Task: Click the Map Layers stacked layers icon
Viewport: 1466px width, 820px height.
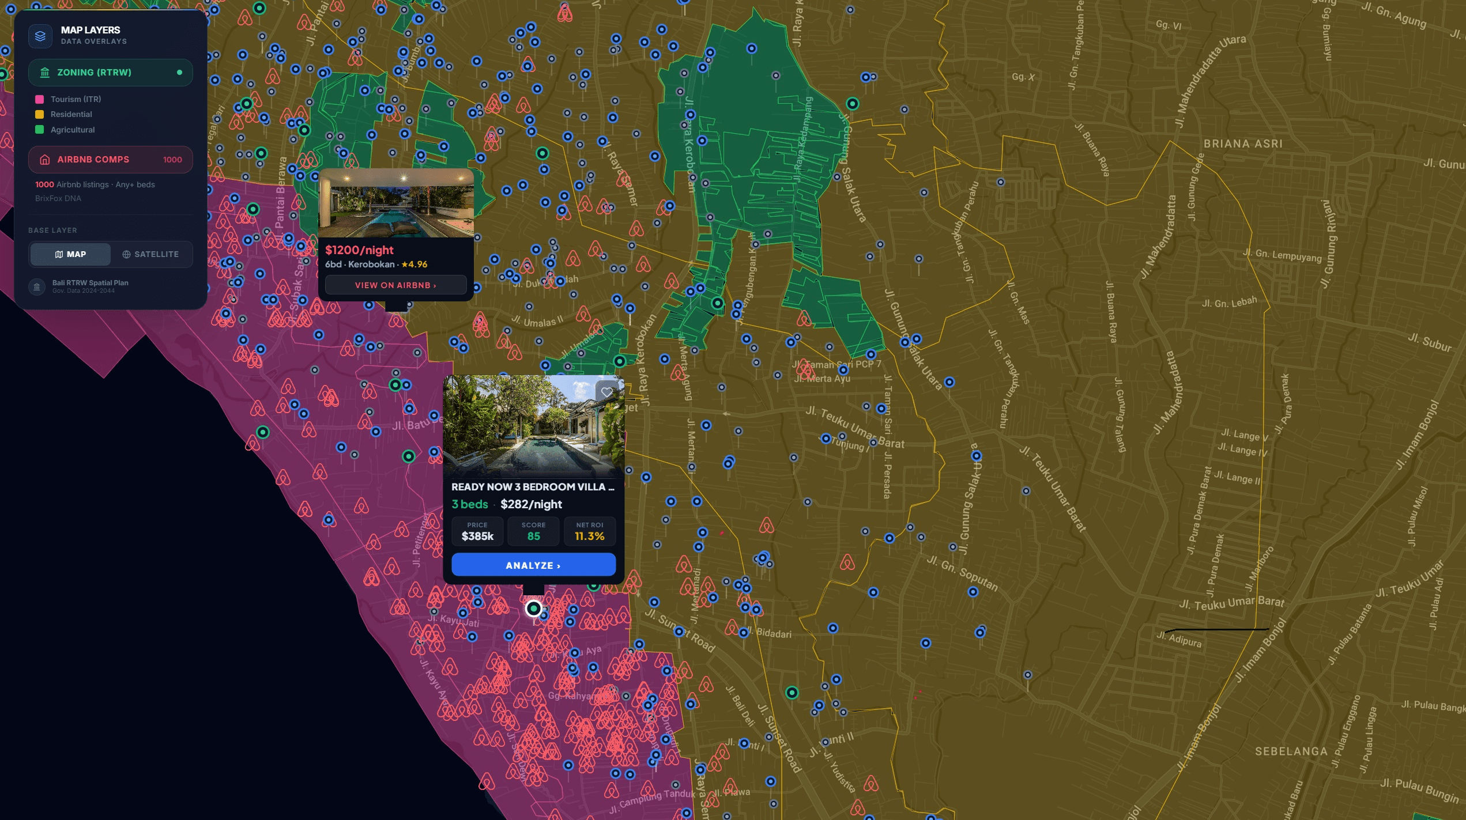Action: 39,36
